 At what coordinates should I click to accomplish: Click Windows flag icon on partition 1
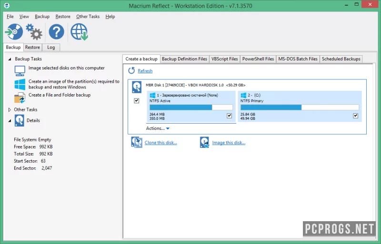[152, 95]
